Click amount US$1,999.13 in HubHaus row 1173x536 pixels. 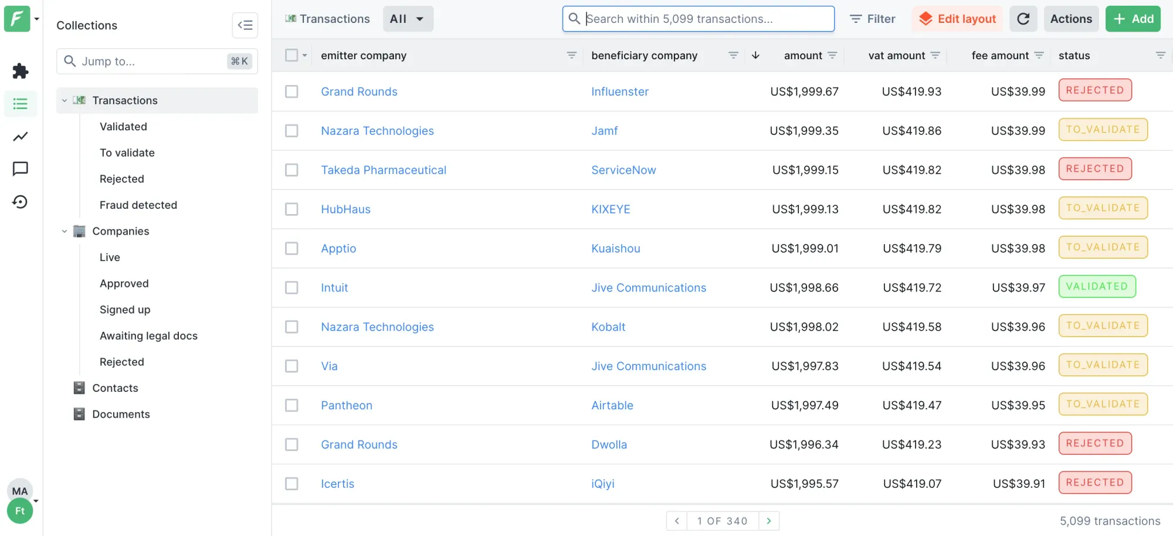(x=805, y=209)
